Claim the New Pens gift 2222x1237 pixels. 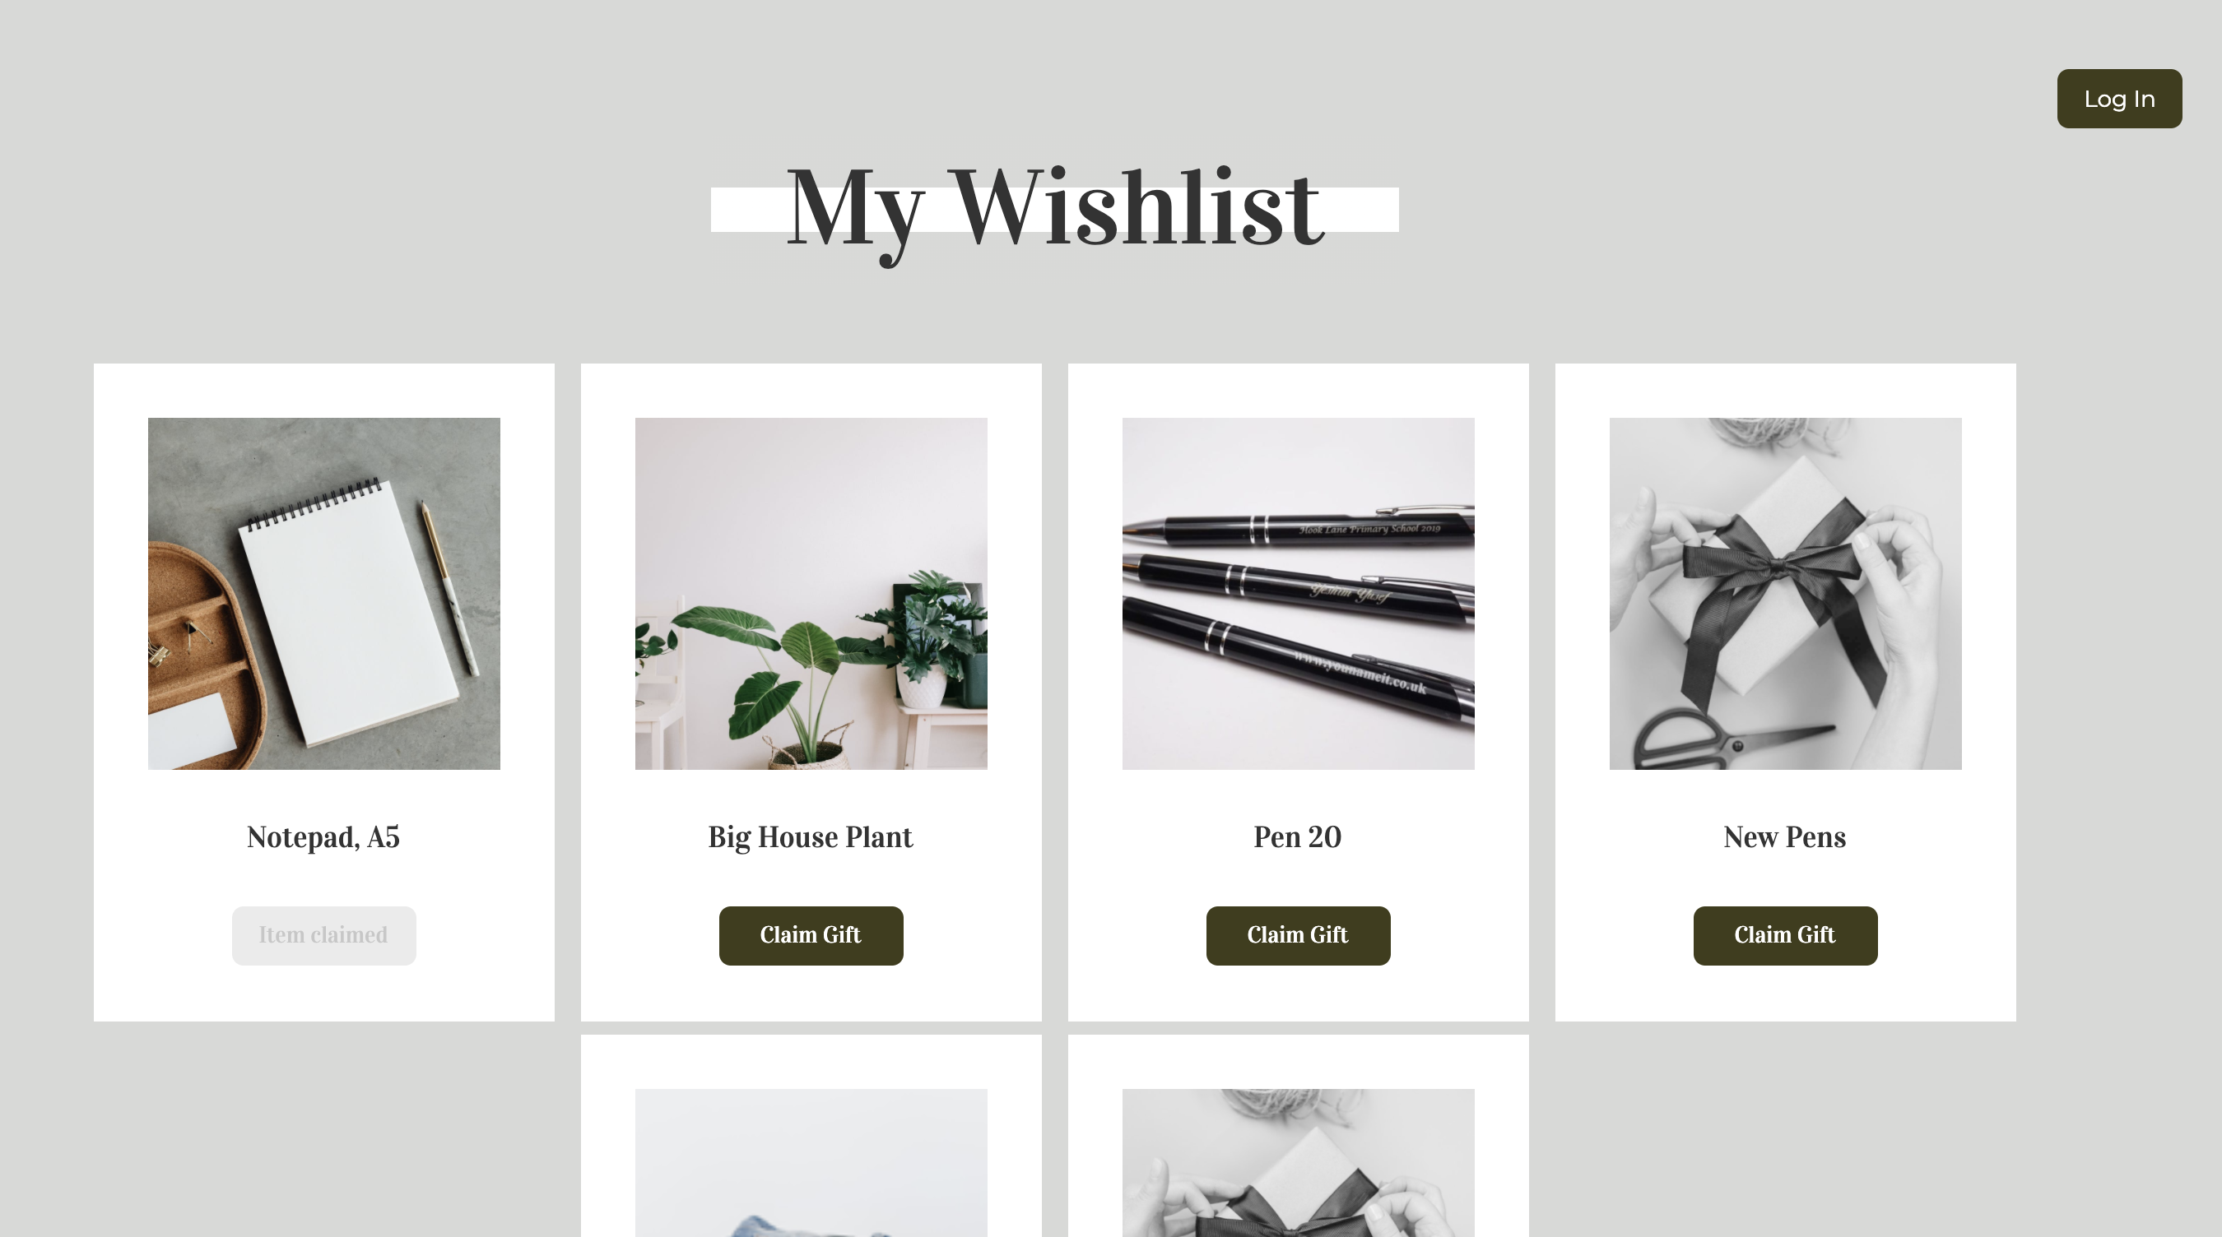pyautogui.click(x=1785, y=935)
